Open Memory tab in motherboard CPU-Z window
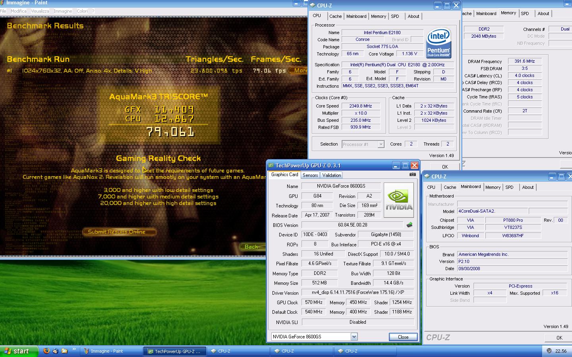The width and height of the screenshot is (572, 357). coord(493,187)
